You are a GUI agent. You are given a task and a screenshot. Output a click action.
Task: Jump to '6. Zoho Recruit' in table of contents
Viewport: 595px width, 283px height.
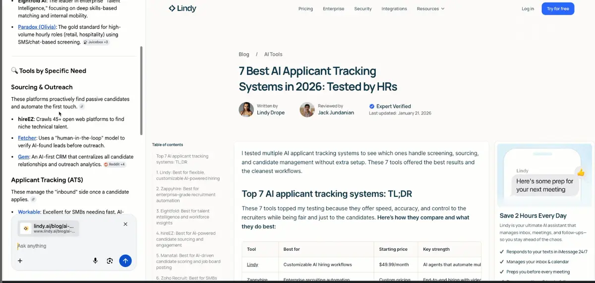[186, 278]
